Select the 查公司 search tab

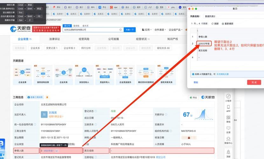67,26
